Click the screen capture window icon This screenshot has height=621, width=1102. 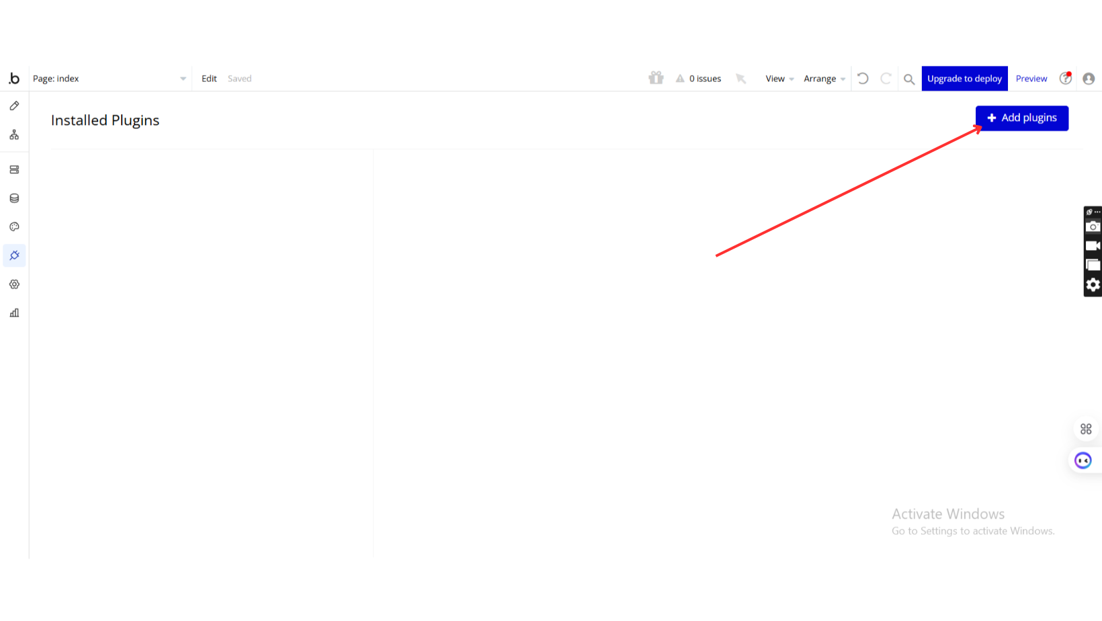point(1093,265)
